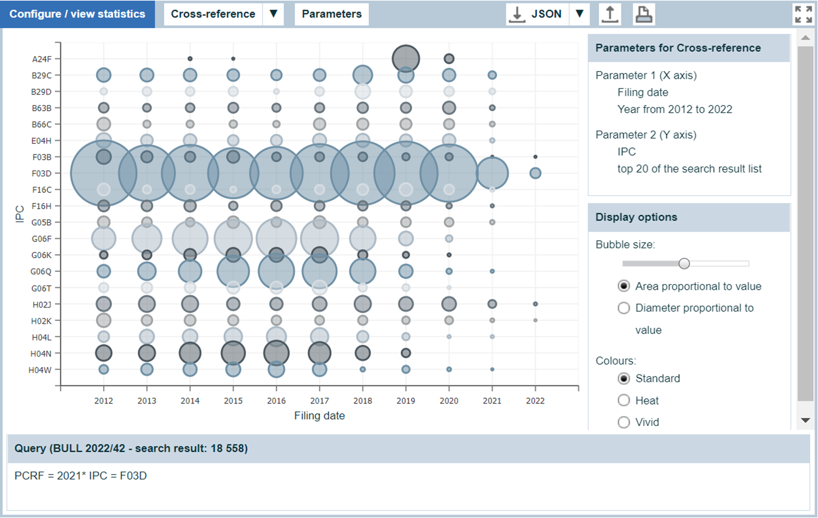Click the Cross-reference button
This screenshot has width=818, height=518.
(x=213, y=14)
